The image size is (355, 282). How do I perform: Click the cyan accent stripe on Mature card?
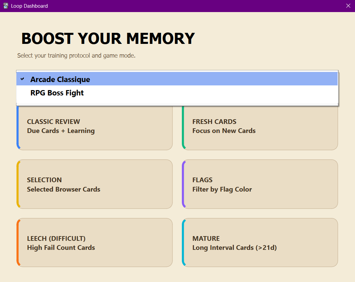(184, 242)
